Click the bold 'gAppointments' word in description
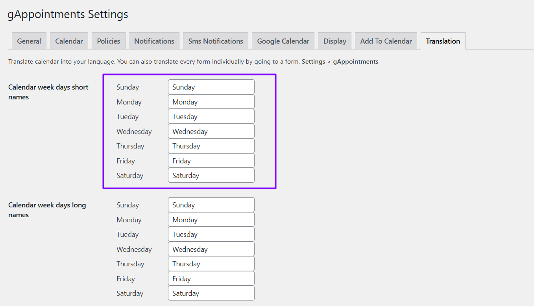The height and width of the screenshot is (306, 534). click(356, 62)
